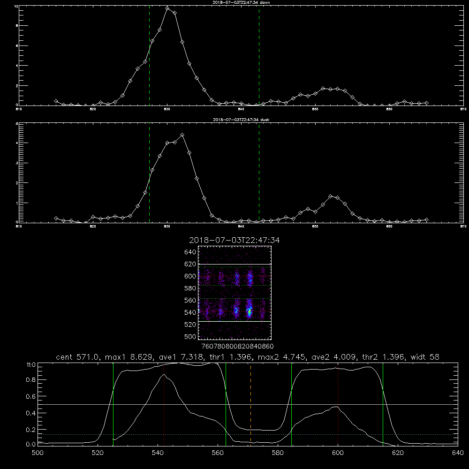Click the brightest emission spot in lower detector band
The width and height of the screenshot is (469, 469).
pyautogui.click(x=249, y=312)
